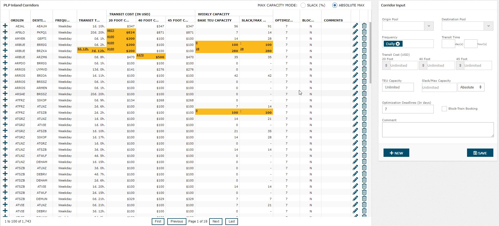Select the Absolute Max capacity mode
Image resolution: width=499 pixels, height=226 pixels.
pos(335,5)
